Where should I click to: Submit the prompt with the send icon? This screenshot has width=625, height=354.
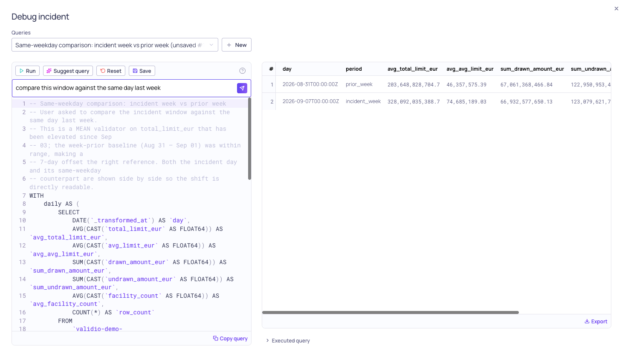coord(242,88)
